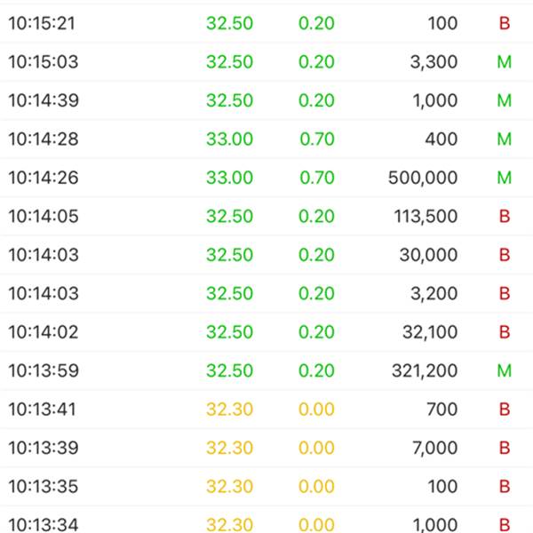Select the 10:15:21 trade row
The height and width of the screenshot is (533, 533).
pyautogui.click(x=266, y=23)
